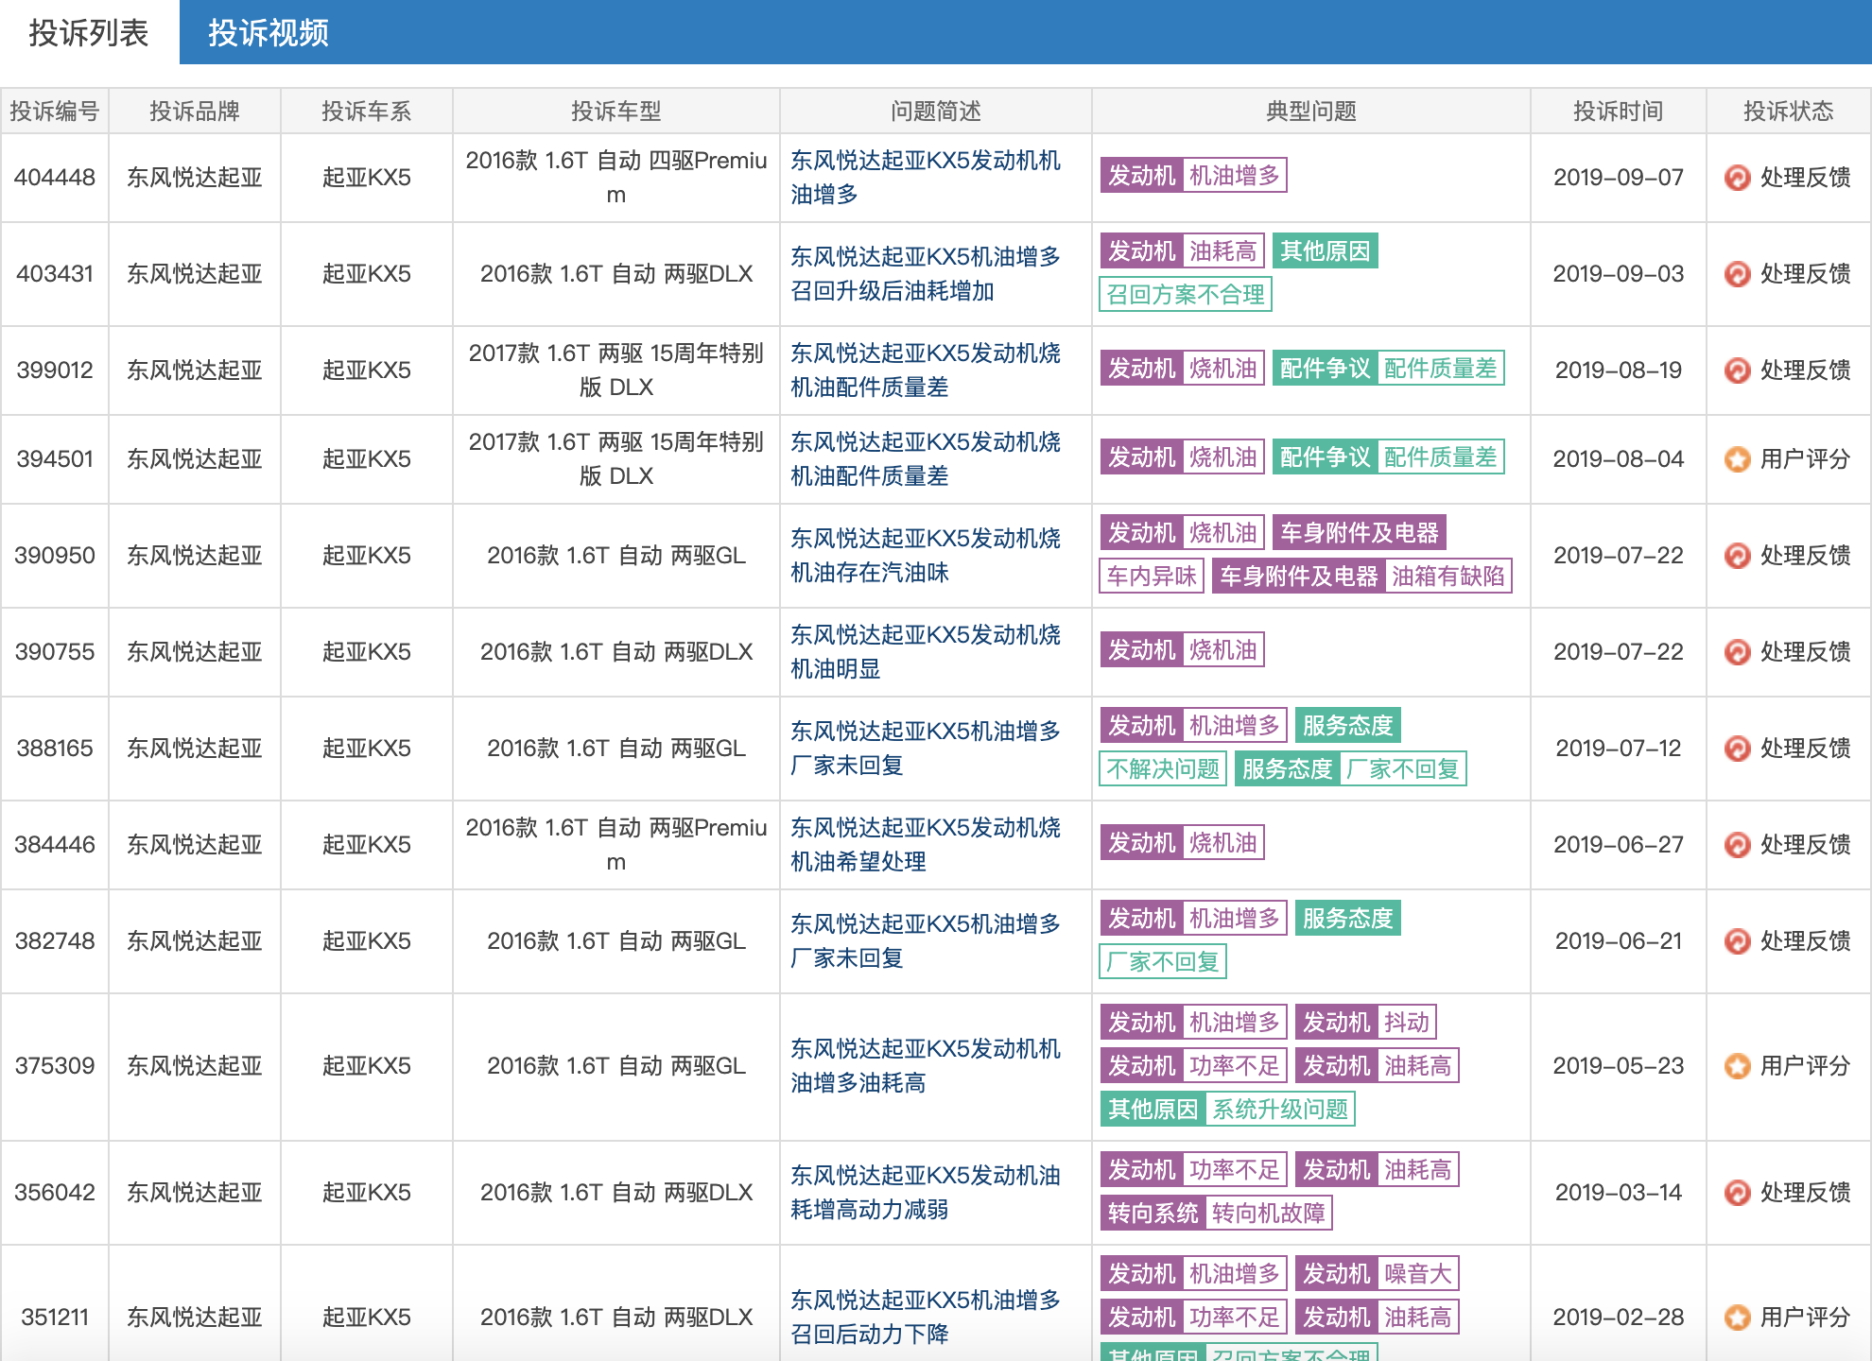Click the 油箱有缺陷 tag
The height and width of the screenshot is (1361, 1872).
pos(1447,577)
